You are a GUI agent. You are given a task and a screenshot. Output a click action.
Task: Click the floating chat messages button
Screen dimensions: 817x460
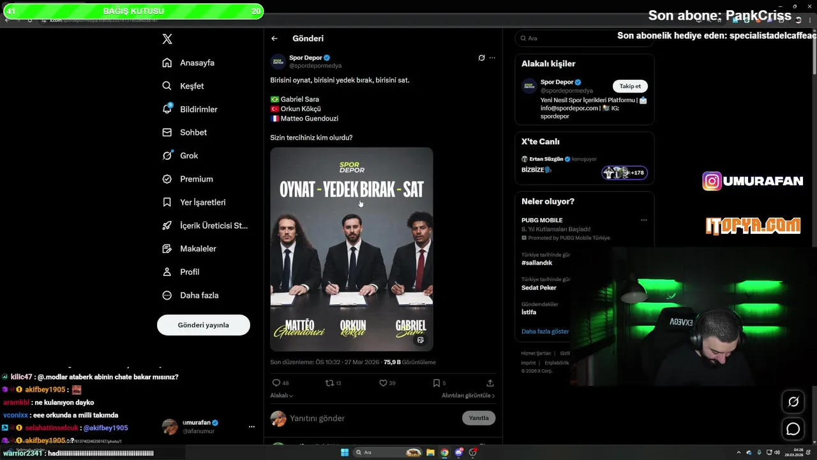click(x=793, y=429)
